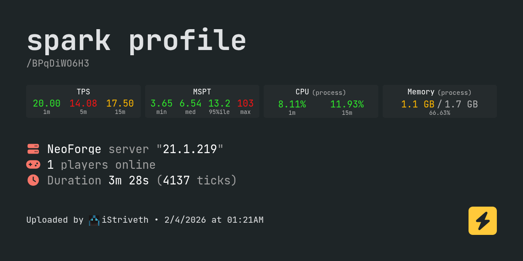The image size is (523, 261).
Task: Click the iStriveth uploader name
Action: pos(125,220)
